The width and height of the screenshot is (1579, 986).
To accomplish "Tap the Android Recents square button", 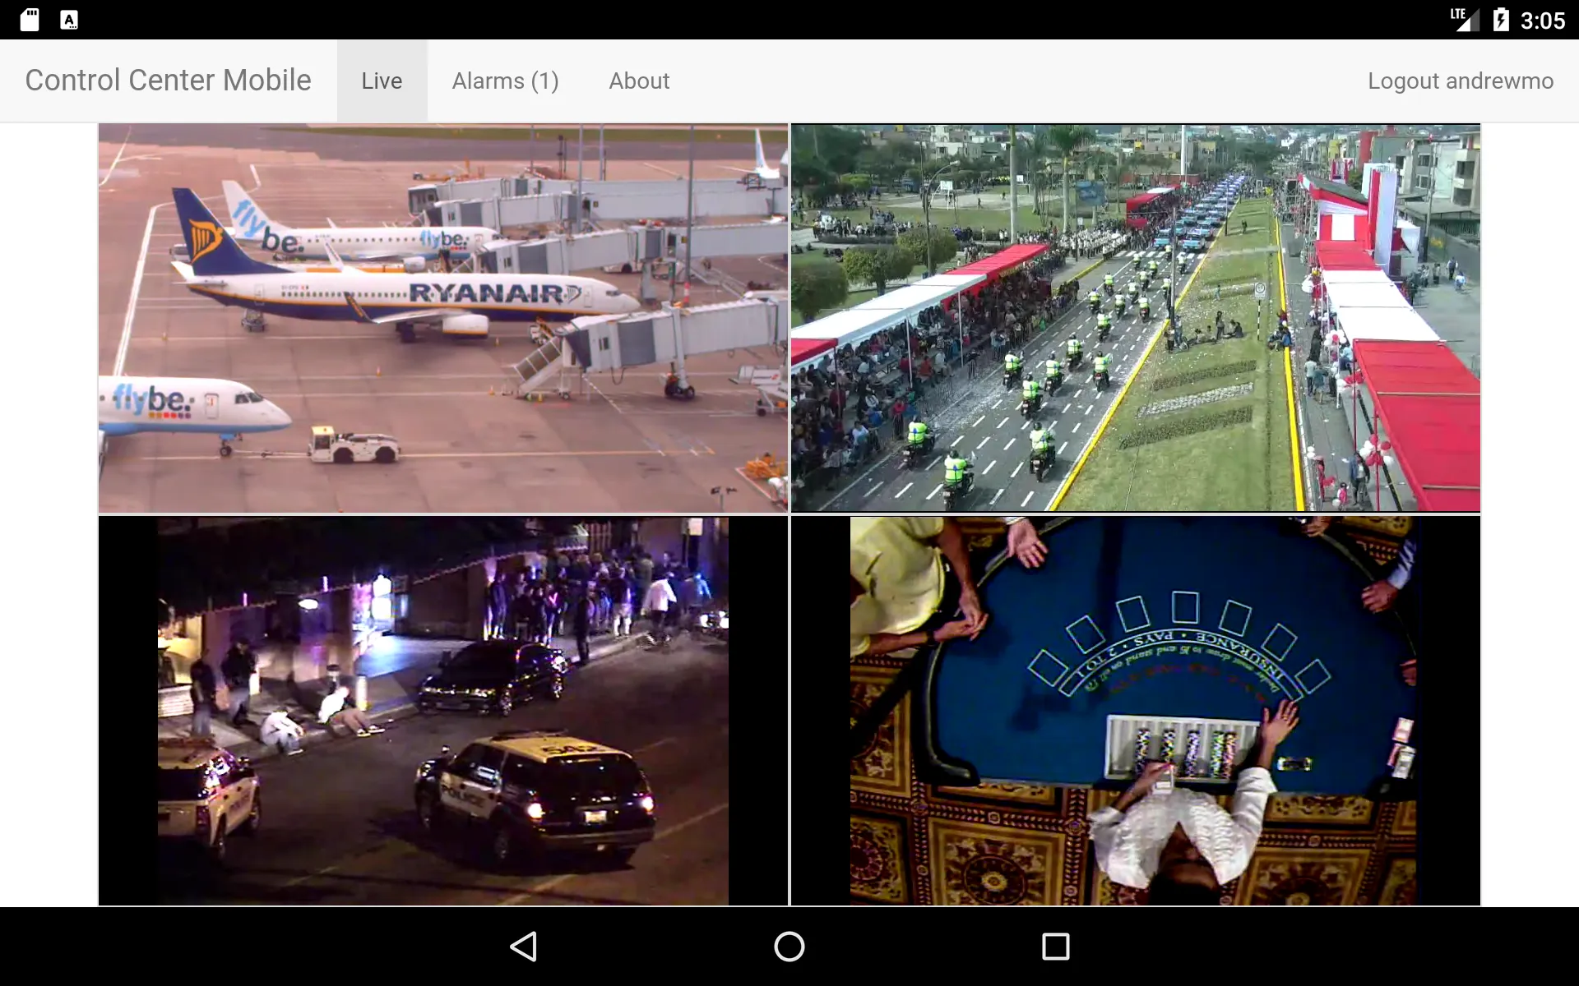I will point(1055,947).
